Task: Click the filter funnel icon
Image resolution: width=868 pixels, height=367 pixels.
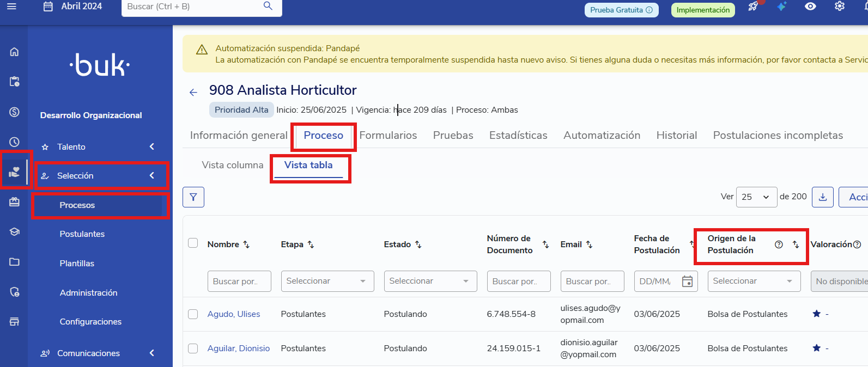Action: click(193, 197)
